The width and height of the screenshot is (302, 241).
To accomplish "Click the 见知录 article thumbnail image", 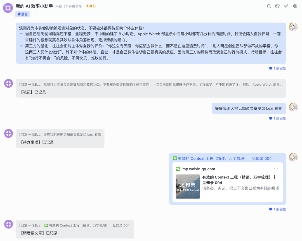I will click(x=188, y=187).
